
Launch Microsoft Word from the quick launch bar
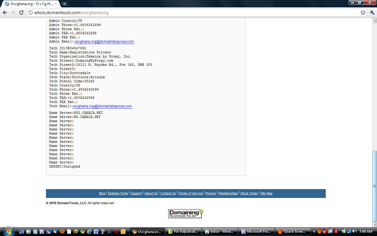pyautogui.click(x=96, y=232)
